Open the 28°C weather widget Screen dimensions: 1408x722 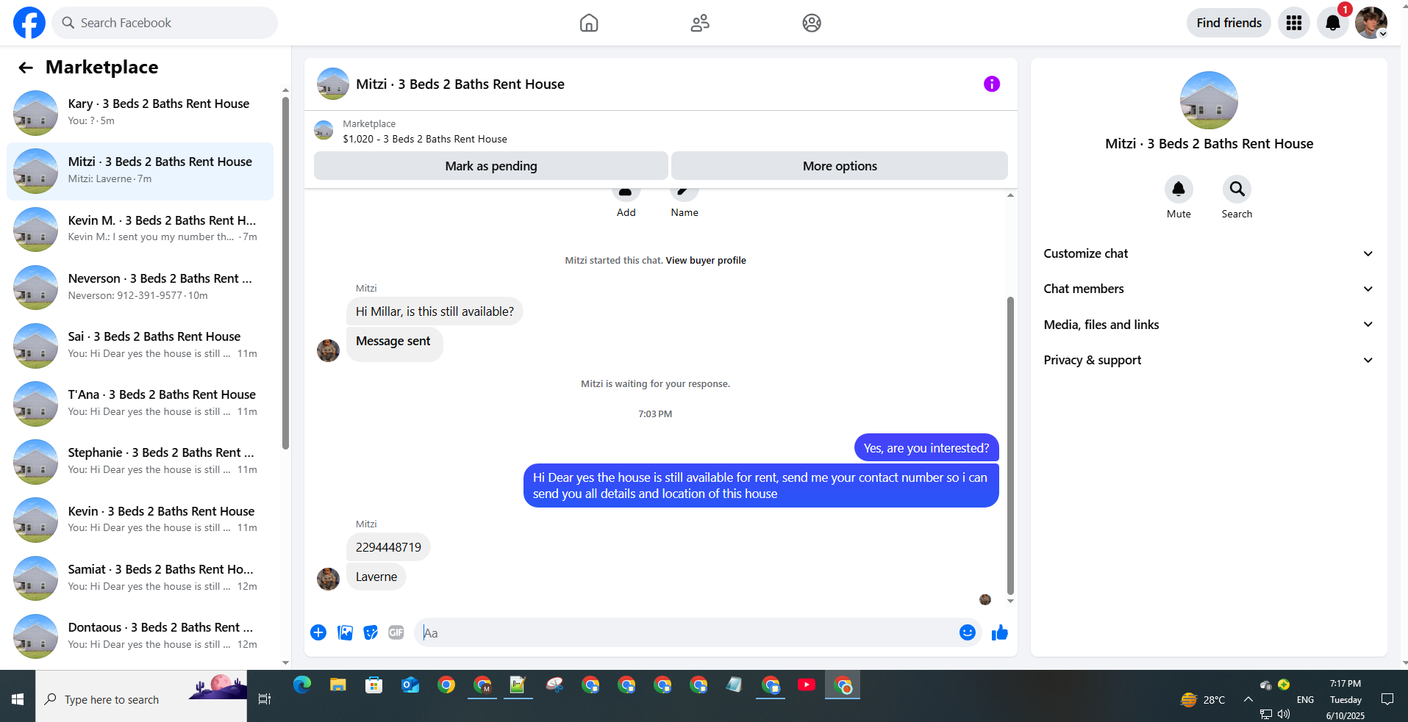pyautogui.click(x=1203, y=699)
